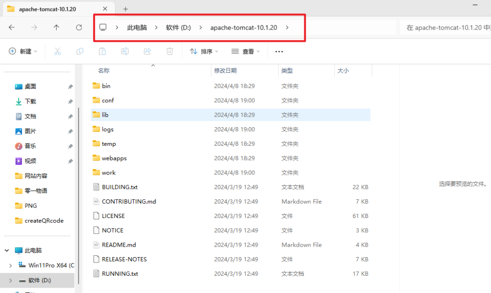491x293 pixels.
Task: Open the 新建 new item dropdown
Action: pyautogui.click(x=23, y=51)
